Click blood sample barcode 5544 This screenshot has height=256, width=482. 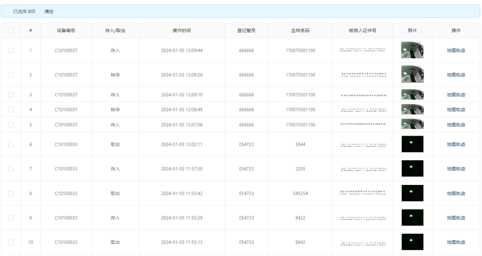click(x=300, y=145)
